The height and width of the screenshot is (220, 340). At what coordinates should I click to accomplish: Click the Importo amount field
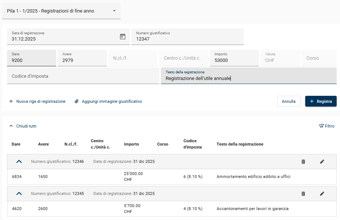pyautogui.click(x=234, y=60)
